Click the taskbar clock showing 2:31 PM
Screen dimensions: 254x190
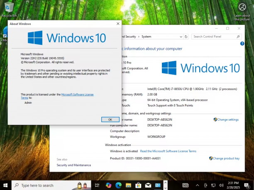pyautogui.click(x=233, y=185)
